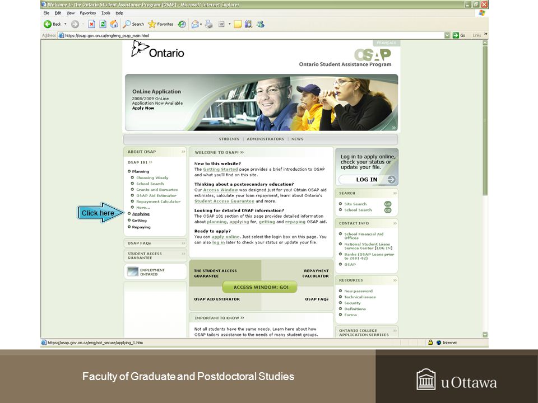Click the banner next double-arrow

393,128
